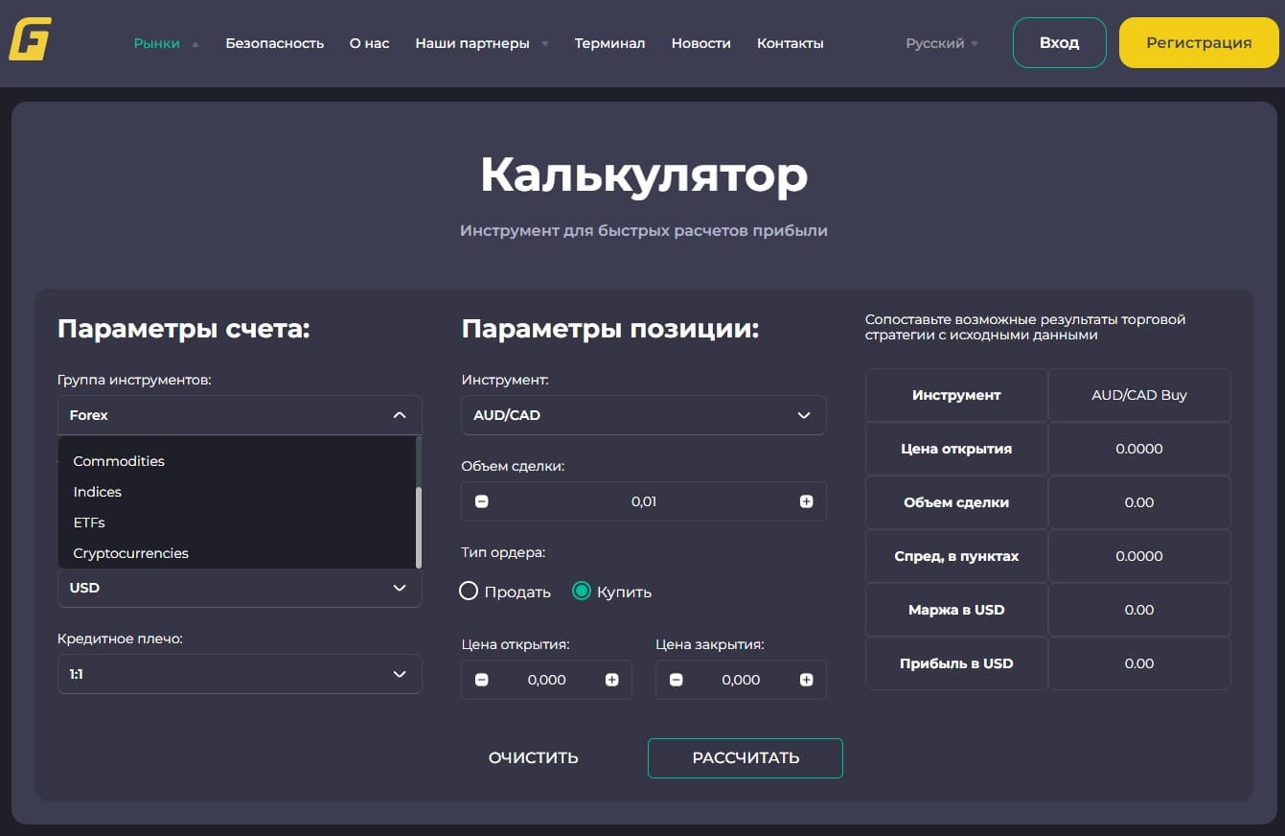The width and height of the screenshot is (1285, 836).
Task: Expand the Наши партнеры menu arrow
Action: coord(545,44)
